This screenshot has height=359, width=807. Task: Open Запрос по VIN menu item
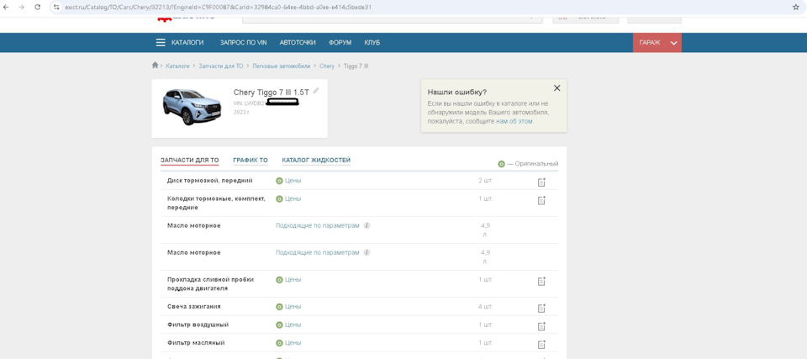coord(244,43)
